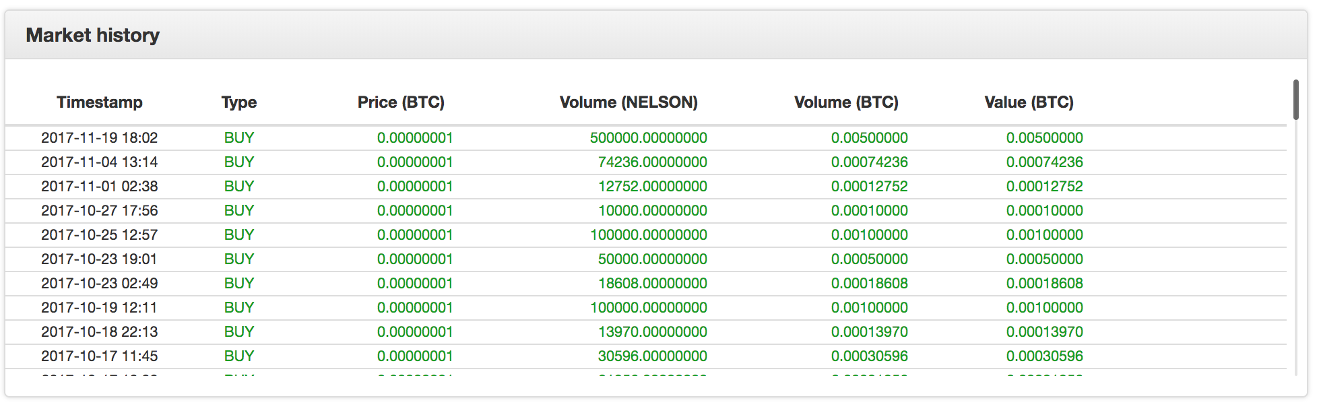Image resolution: width=1319 pixels, height=415 pixels.
Task: Select the 2017-11-04 13:14 timestamp
Action: click(100, 162)
